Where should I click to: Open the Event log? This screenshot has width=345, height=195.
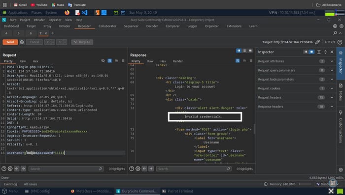point(10,184)
